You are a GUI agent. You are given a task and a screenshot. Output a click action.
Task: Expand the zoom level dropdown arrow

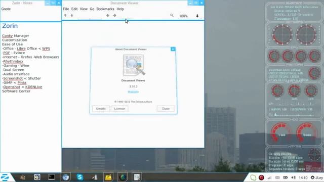click(197, 16)
